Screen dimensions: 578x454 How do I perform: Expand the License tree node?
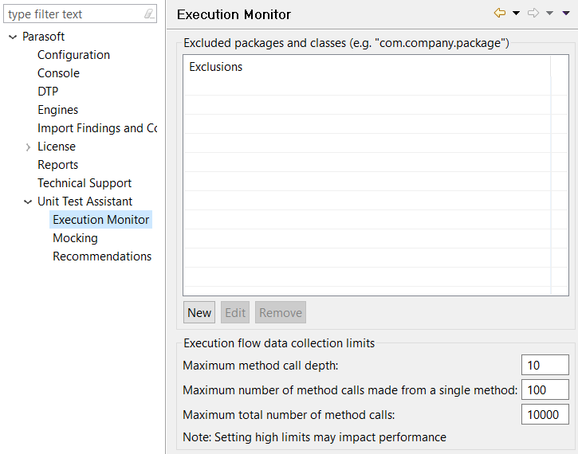pyautogui.click(x=28, y=147)
